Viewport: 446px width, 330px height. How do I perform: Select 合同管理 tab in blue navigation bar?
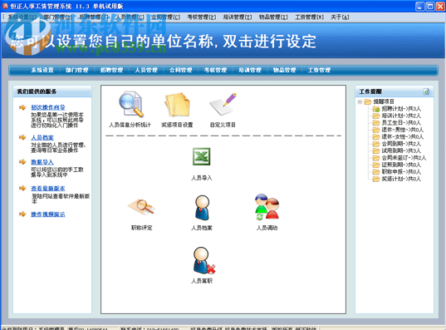tap(180, 70)
